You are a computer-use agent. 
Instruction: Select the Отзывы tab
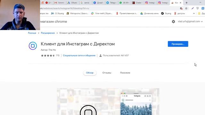(107, 73)
